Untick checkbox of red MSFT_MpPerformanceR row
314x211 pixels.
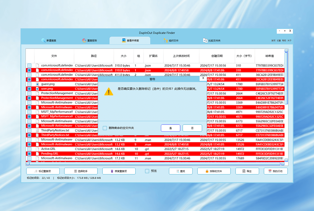tap(30, 117)
